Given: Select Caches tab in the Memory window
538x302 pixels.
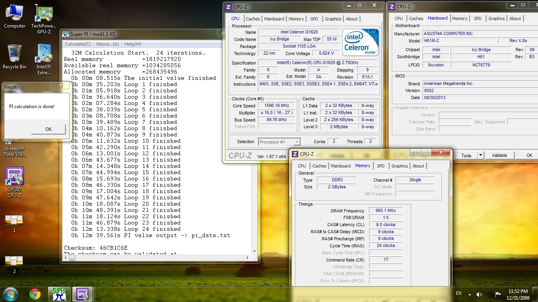Looking at the screenshot, I should [x=319, y=166].
